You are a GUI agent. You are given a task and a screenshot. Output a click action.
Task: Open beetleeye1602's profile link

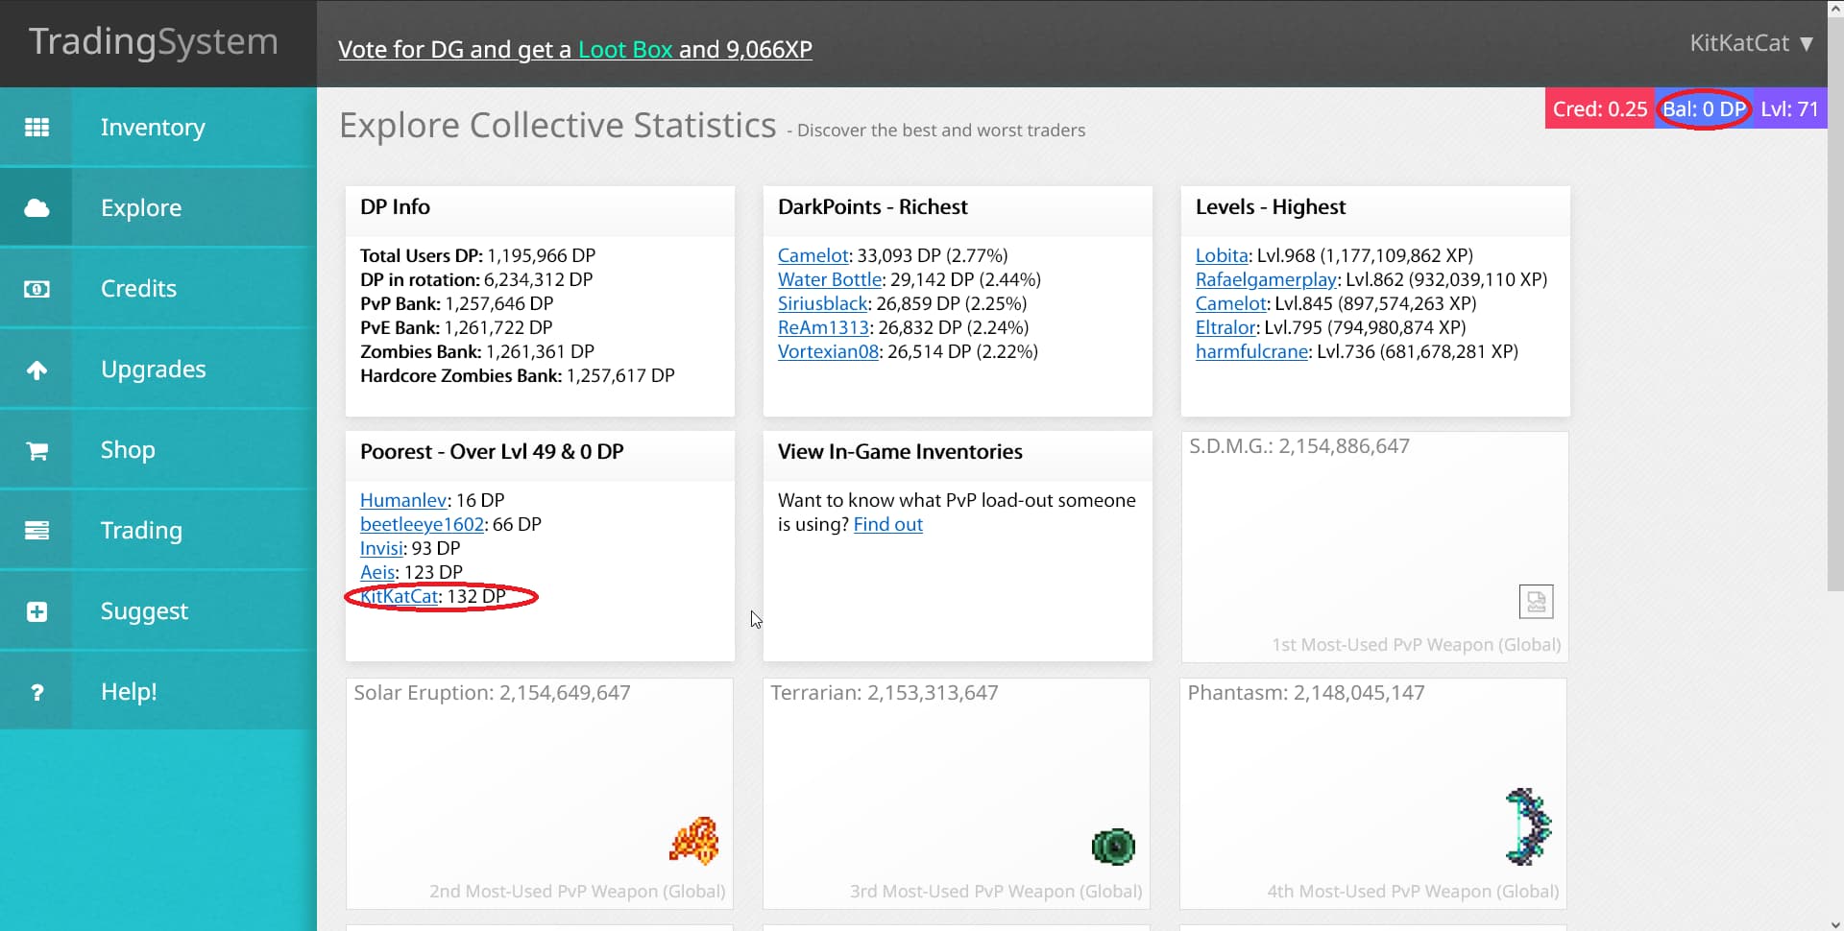click(x=422, y=524)
